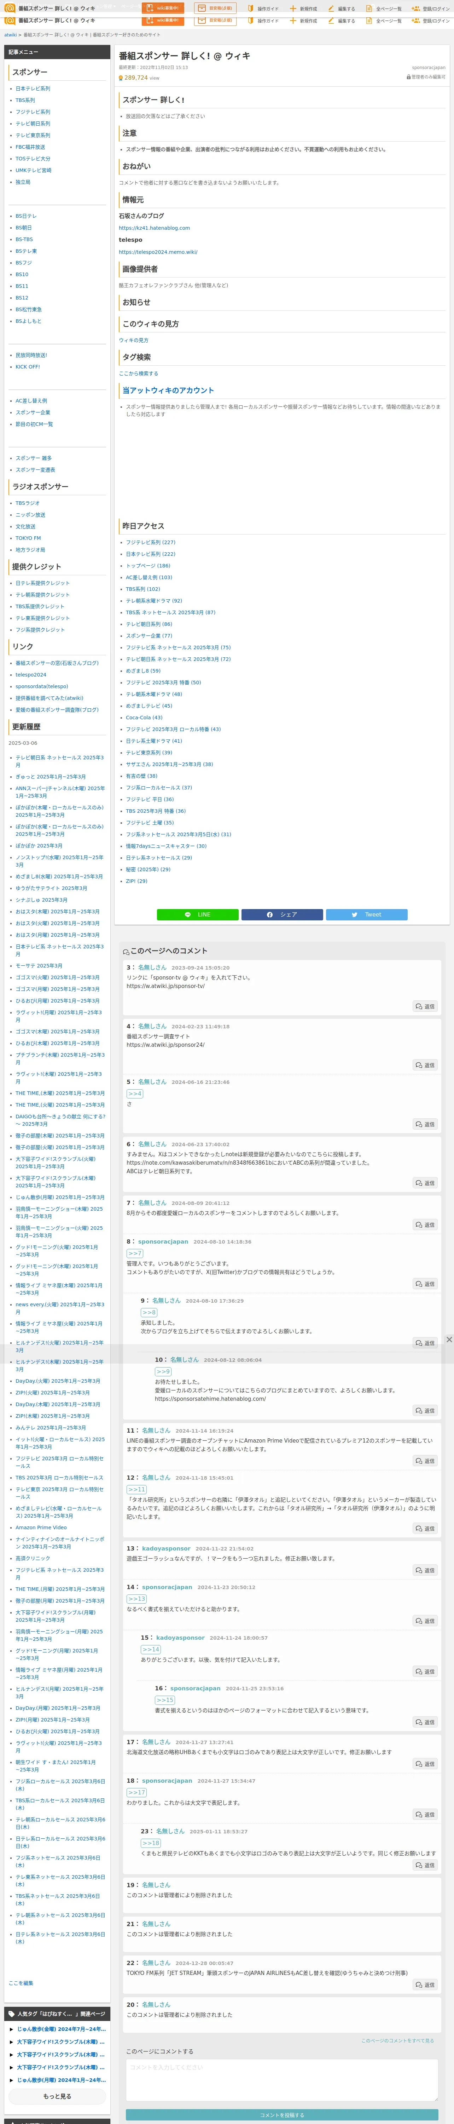Jump to the >>4 comment anchor
This screenshot has width=454, height=2124.
[x=134, y=1094]
